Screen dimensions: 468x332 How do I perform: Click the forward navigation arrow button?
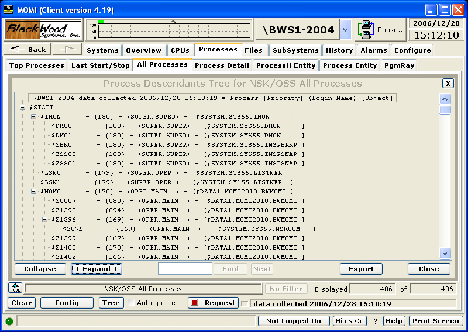(67, 49)
